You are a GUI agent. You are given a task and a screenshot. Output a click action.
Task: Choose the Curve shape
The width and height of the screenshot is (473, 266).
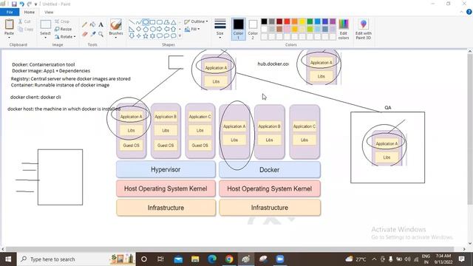click(x=138, y=22)
